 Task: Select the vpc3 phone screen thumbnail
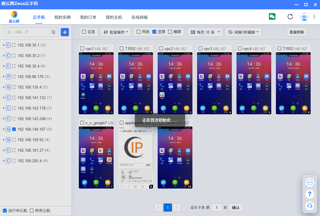(214, 83)
